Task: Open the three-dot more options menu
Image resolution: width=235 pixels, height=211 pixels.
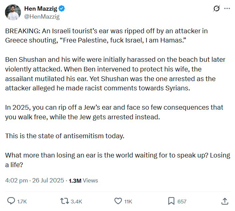Action: tap(227, 9)
